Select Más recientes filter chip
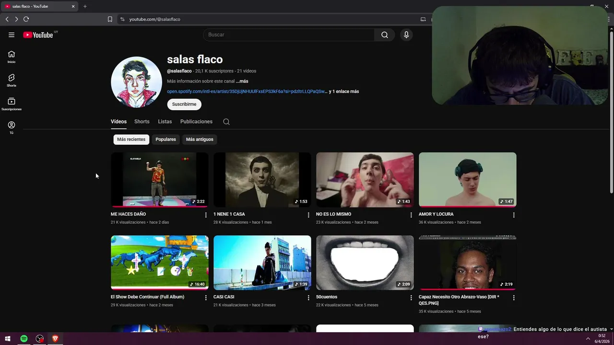The image size is (614, 345). [x=131, y=139]
